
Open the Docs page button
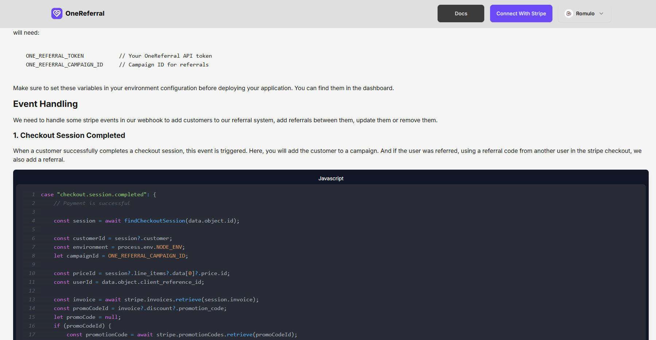tap(461, 13)
